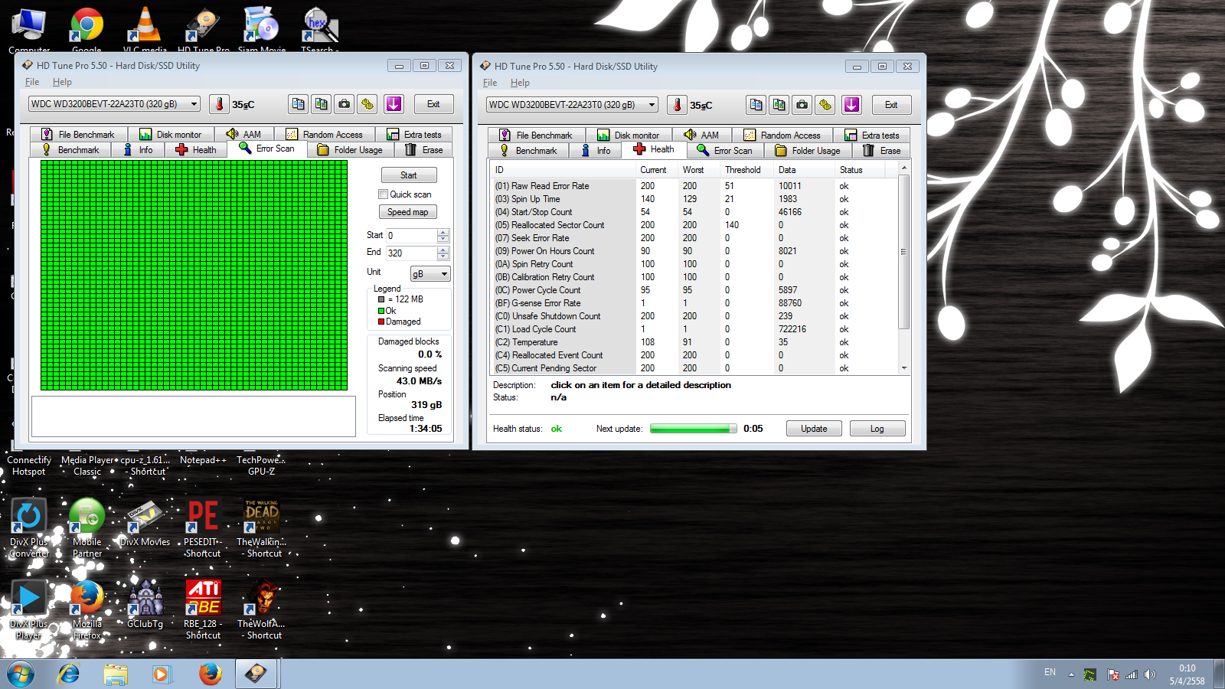Open the Windows Start menu
Image resolution: width=1225 pixels, height=689 pixels.
(x=21, y=674)
